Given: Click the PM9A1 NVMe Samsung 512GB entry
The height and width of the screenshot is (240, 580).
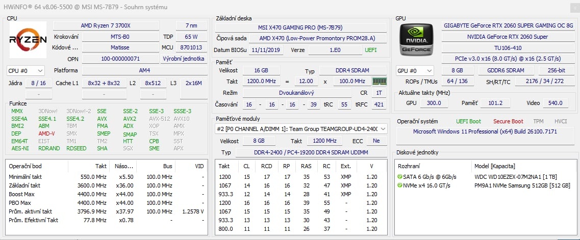Looking at the screenshot, I should click(522, 185).
